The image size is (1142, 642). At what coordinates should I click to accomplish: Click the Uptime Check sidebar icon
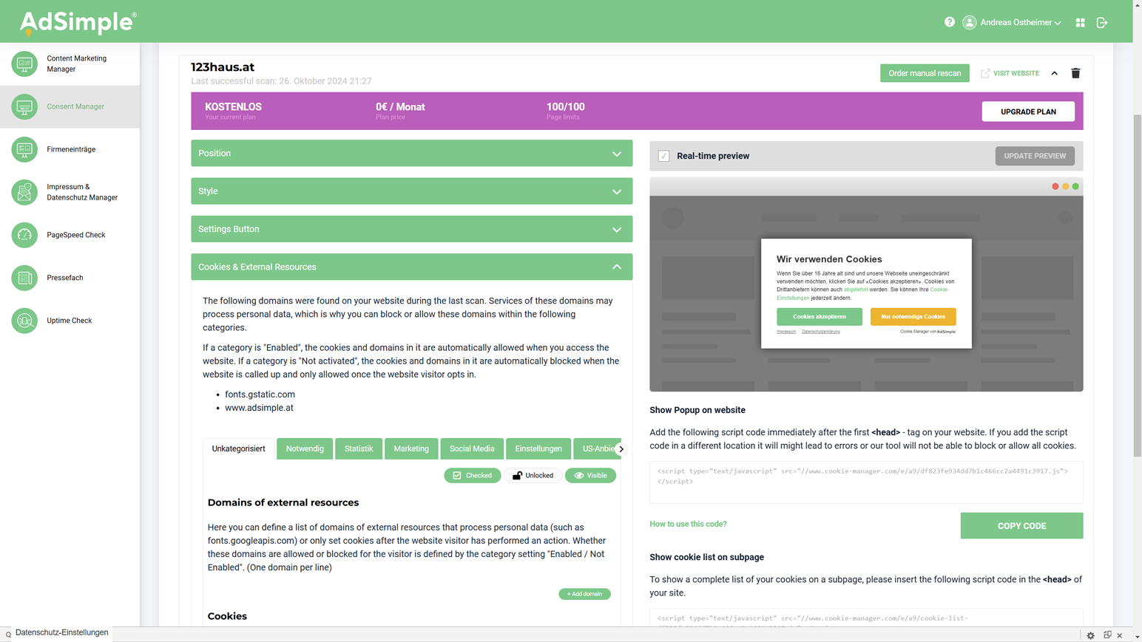tap(24, 321)
